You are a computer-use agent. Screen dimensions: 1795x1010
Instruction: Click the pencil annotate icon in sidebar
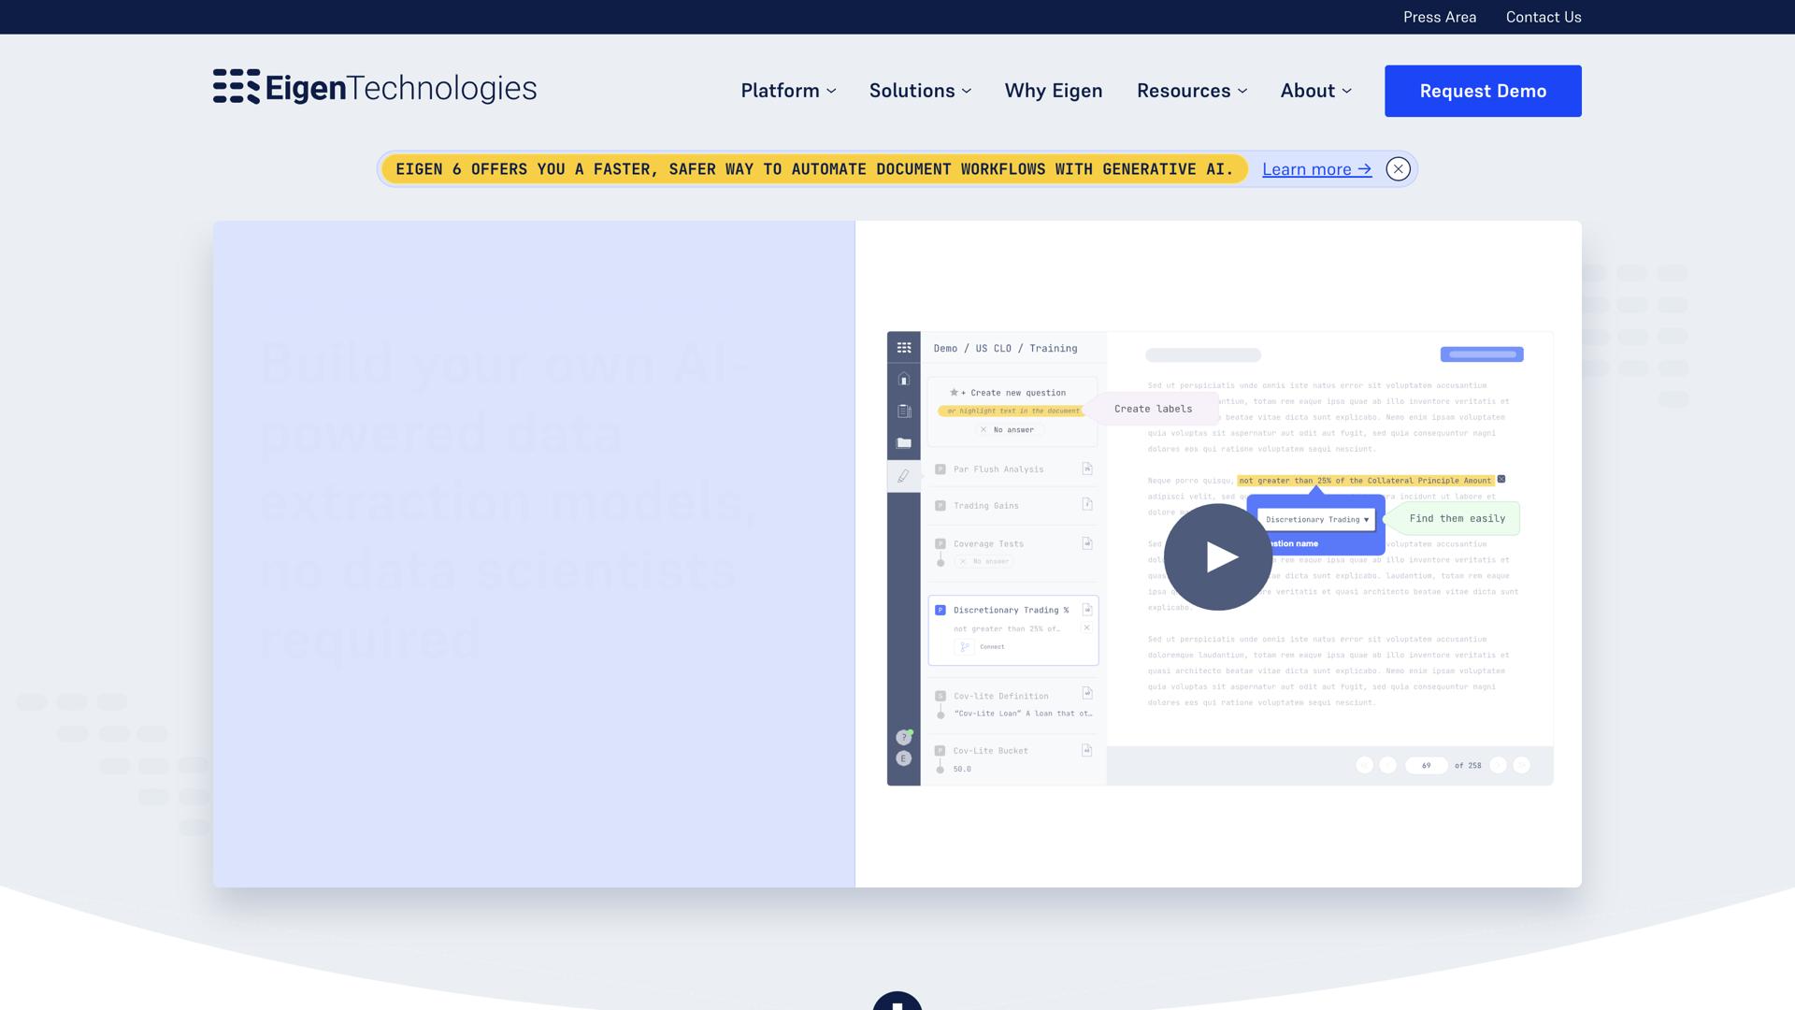(x=903, y=476)
